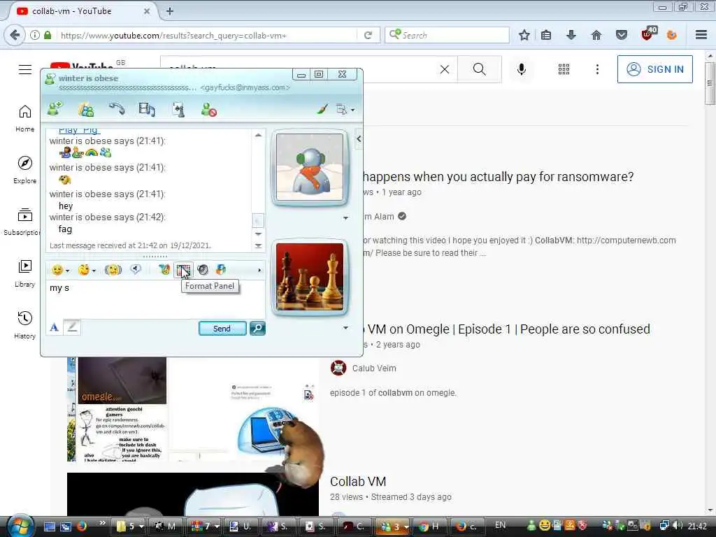Open dropdown below the chess display picture
Viewport: 716px width, 537px height.
[x=345, y=327]
